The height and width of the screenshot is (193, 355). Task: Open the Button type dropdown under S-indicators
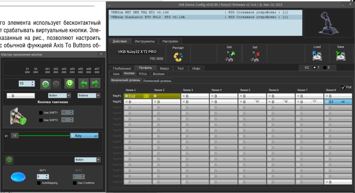point(59,95)
